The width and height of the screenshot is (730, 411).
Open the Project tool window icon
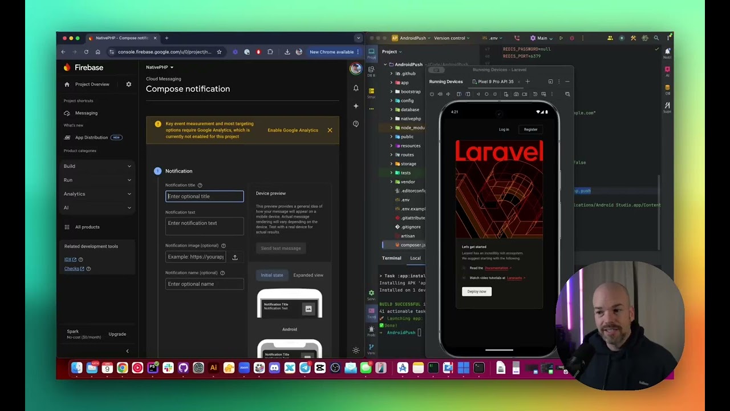point(371,53)
